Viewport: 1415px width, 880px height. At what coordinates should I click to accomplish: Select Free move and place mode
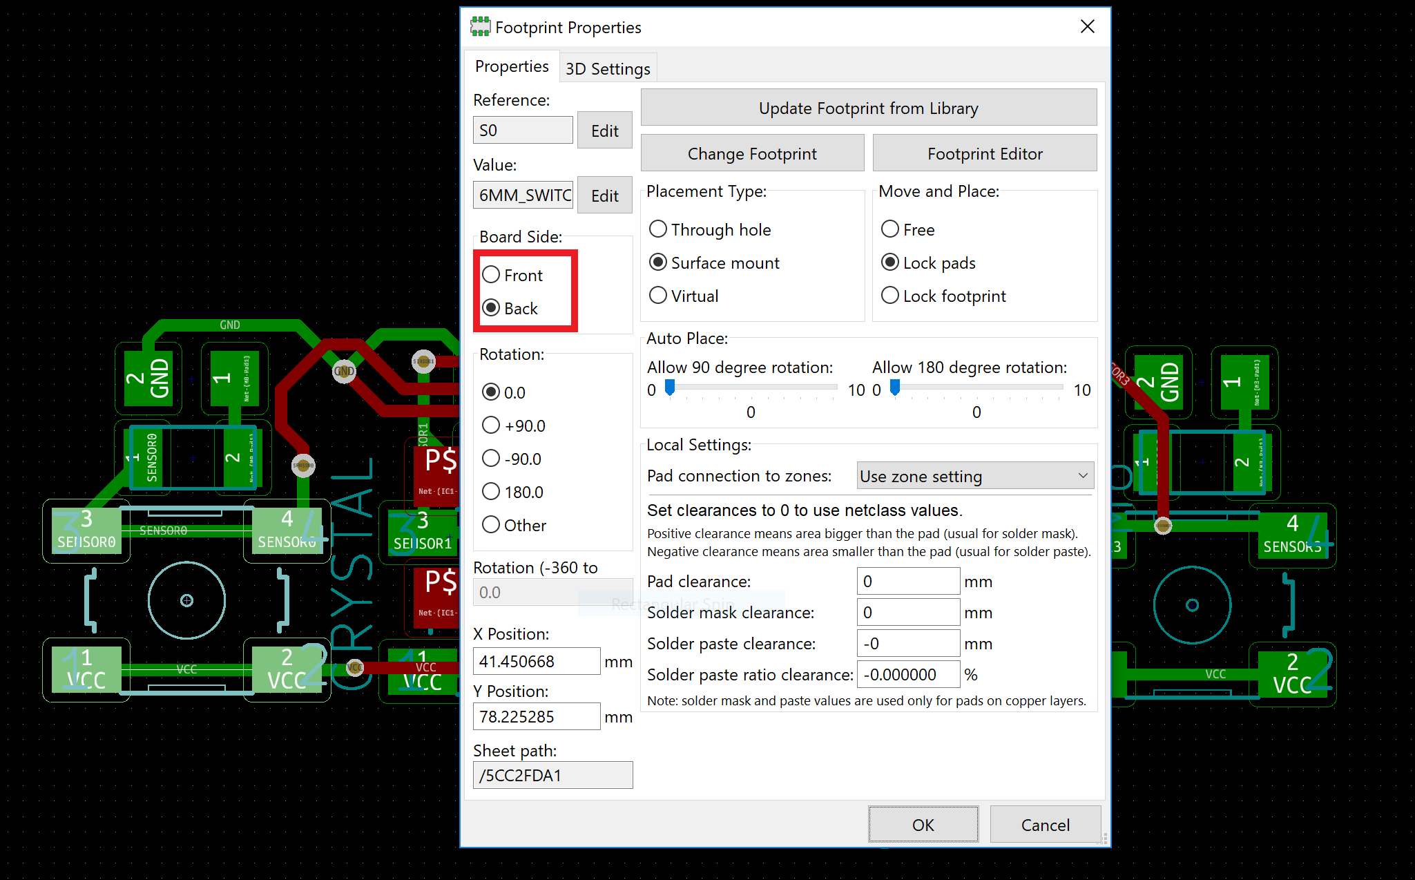pos(891,229)
